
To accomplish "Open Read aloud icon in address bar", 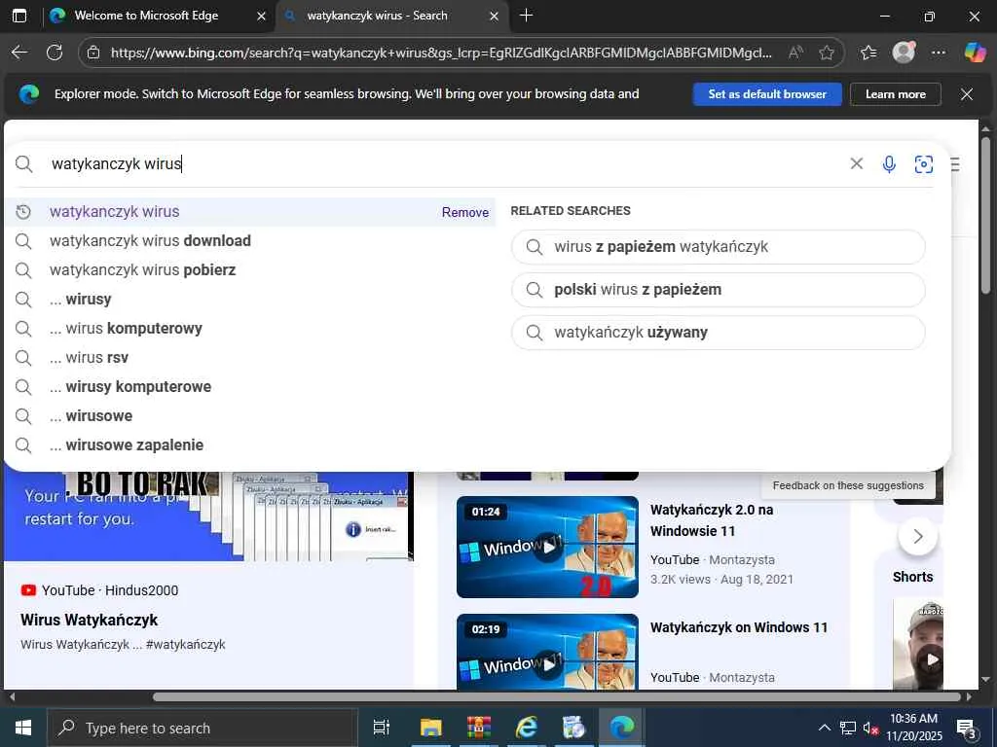I will 795,53.
